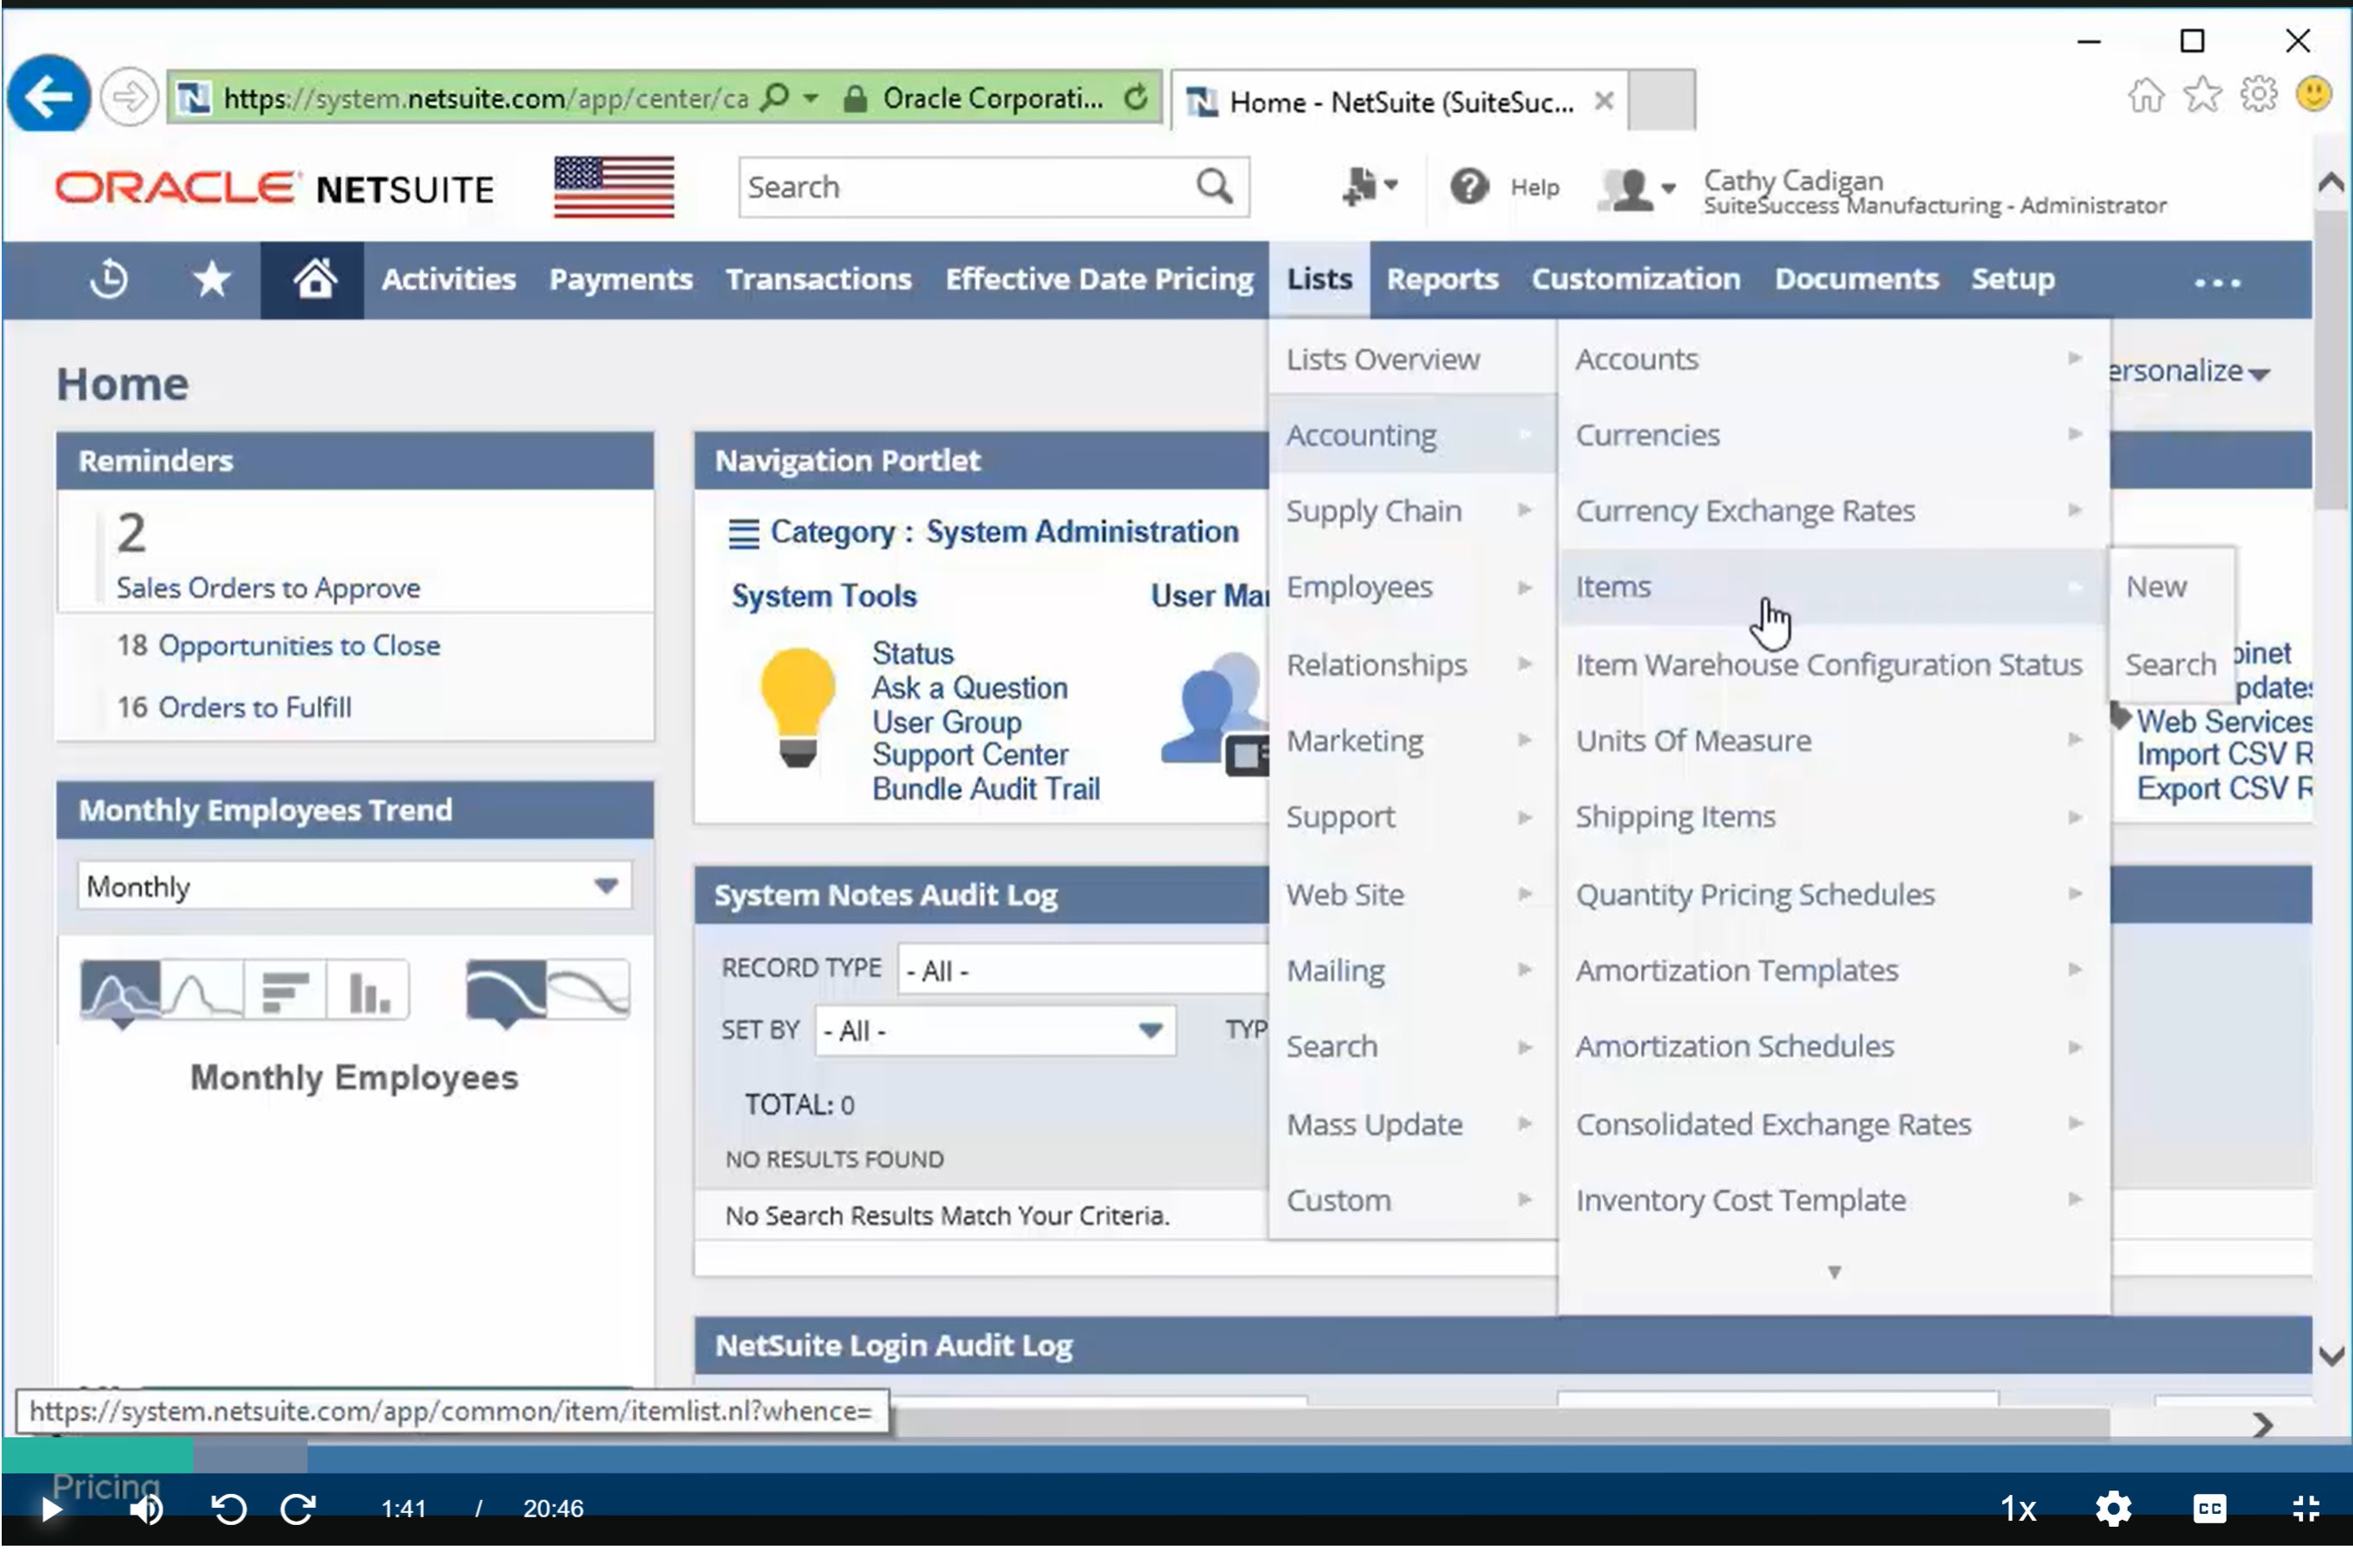
Task: Mute the video volume
Action: pos(147,1508)
